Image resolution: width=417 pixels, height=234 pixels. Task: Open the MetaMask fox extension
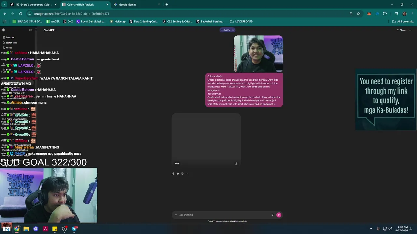[369, 14]
